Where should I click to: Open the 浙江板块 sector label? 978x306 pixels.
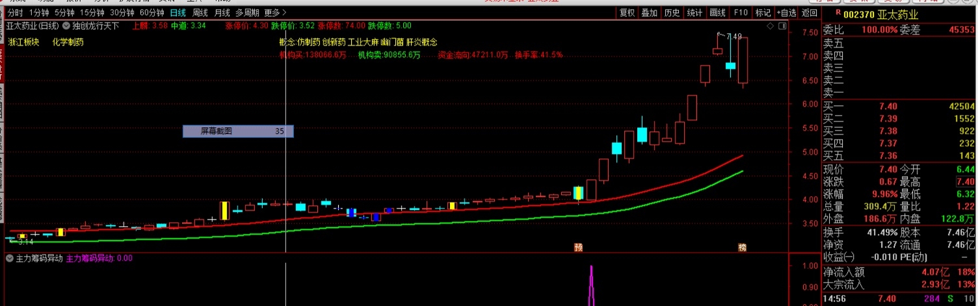[x=24, y=42]
